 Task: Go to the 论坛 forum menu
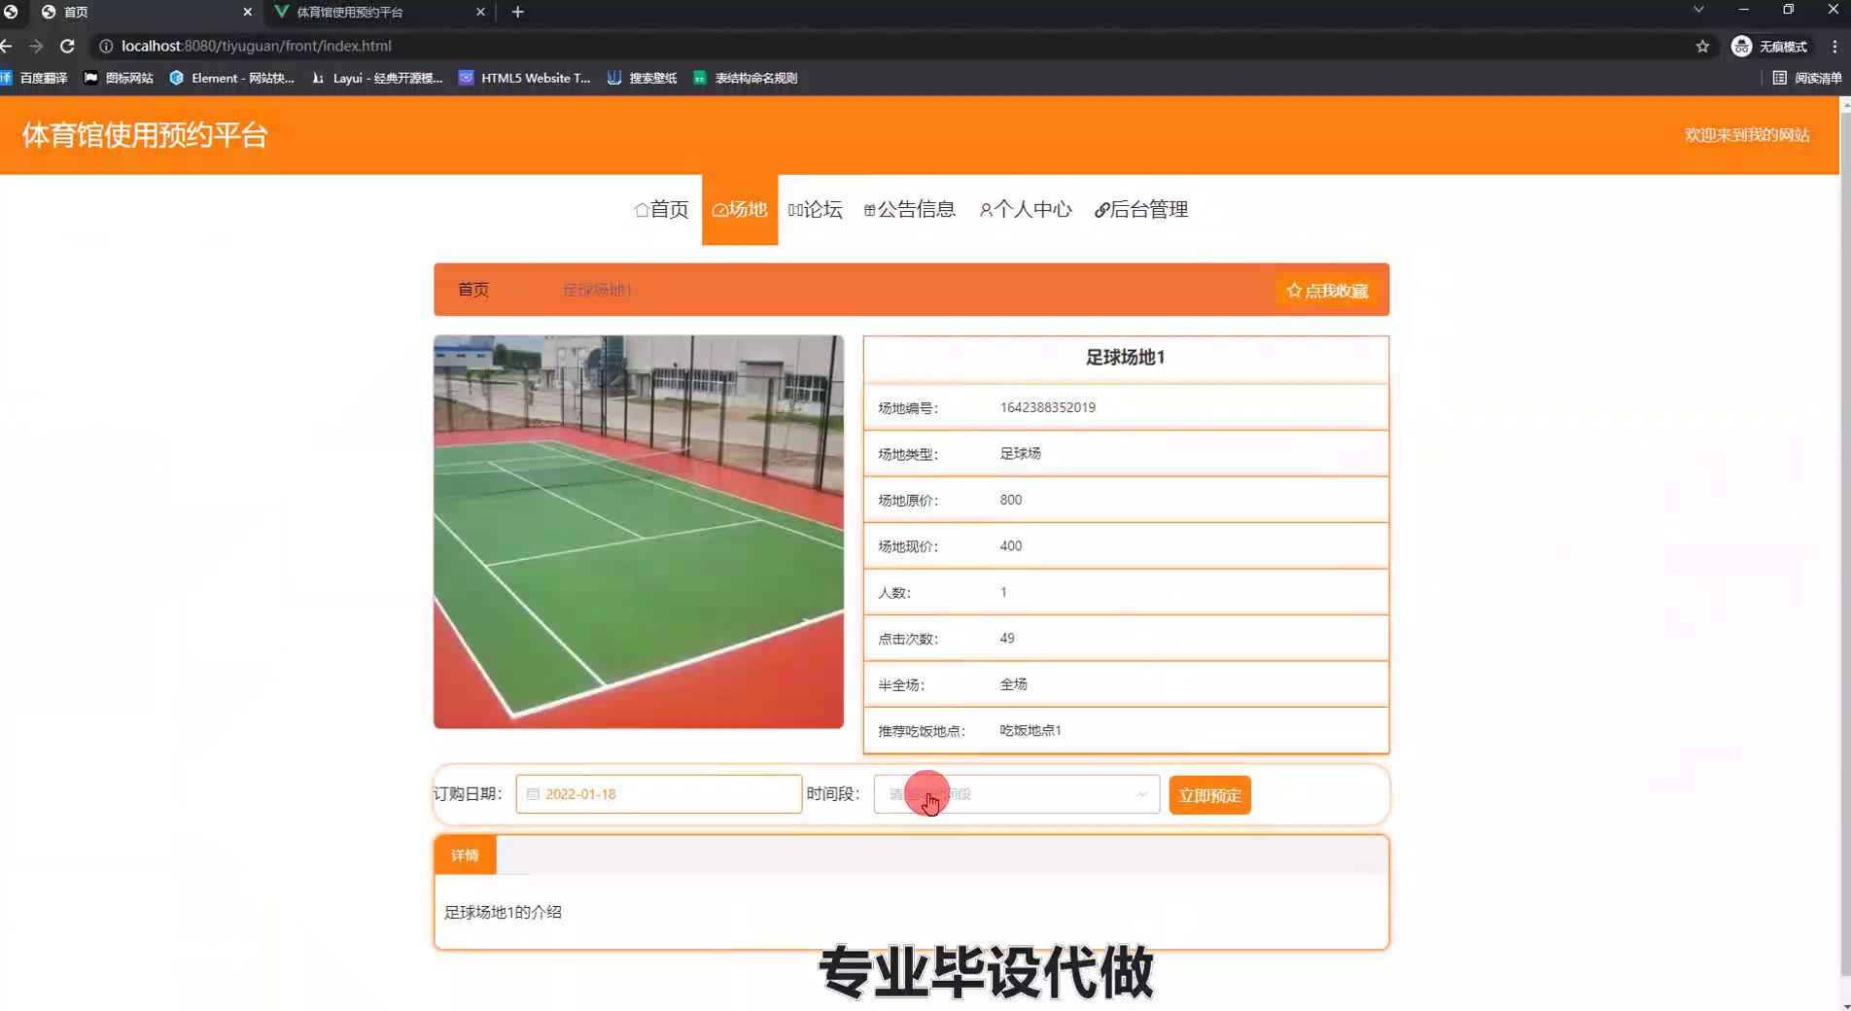[x=815, y=210]
